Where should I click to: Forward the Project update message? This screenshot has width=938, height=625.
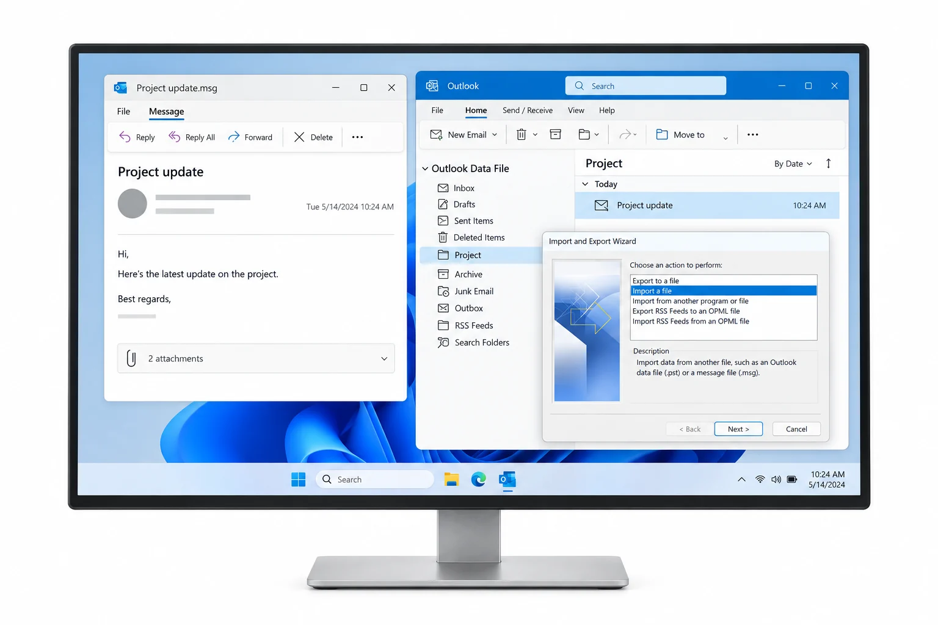coord(250,137)
